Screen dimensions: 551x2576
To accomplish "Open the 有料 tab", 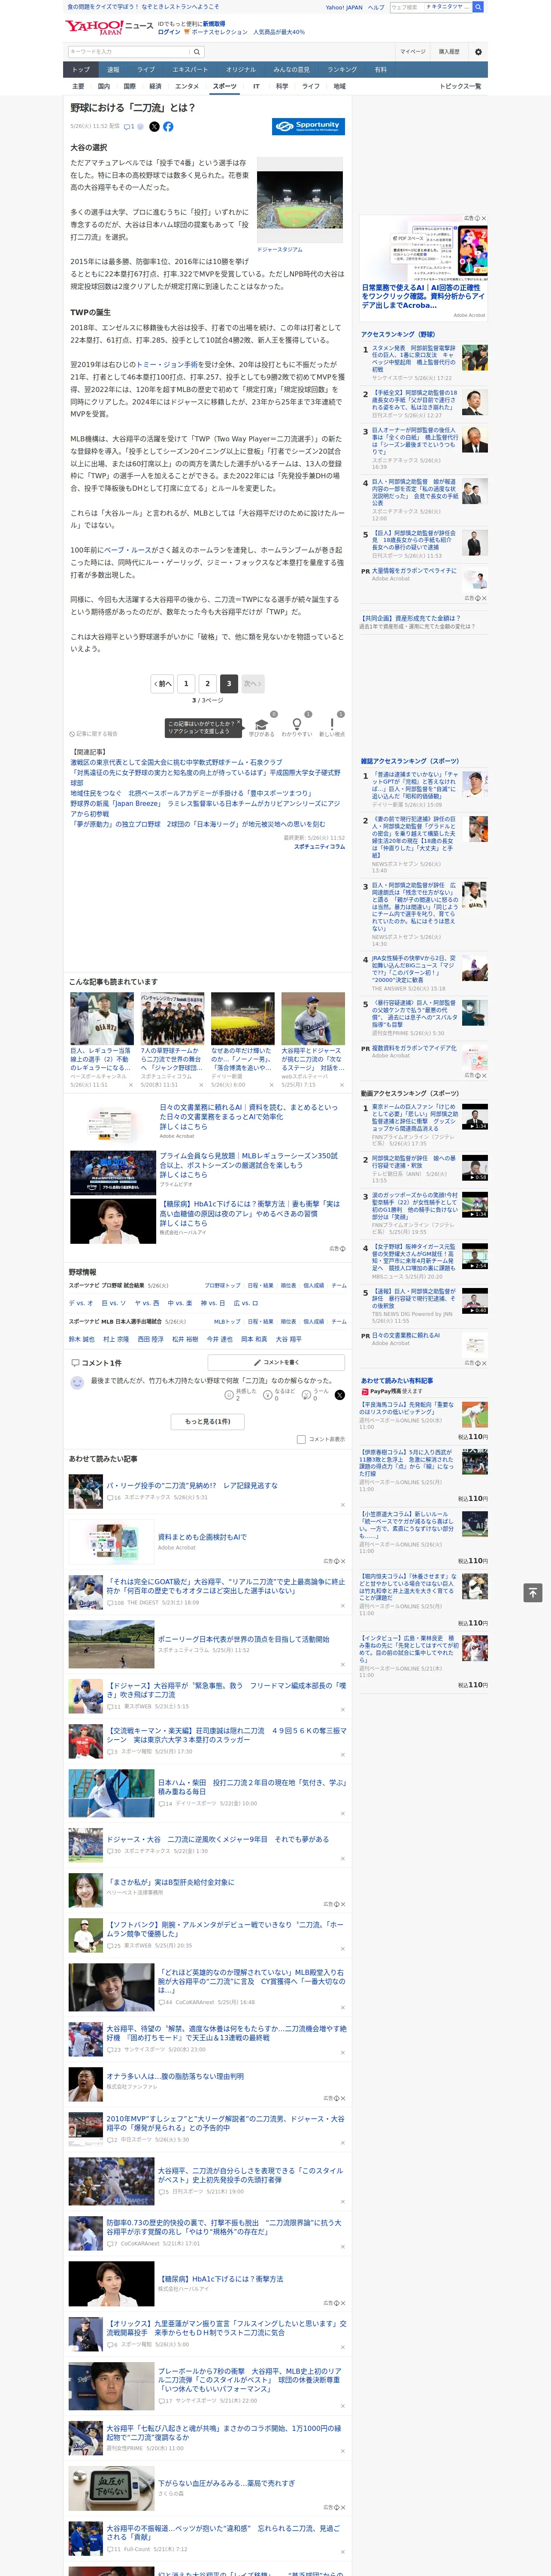I will tap(380, 70).
